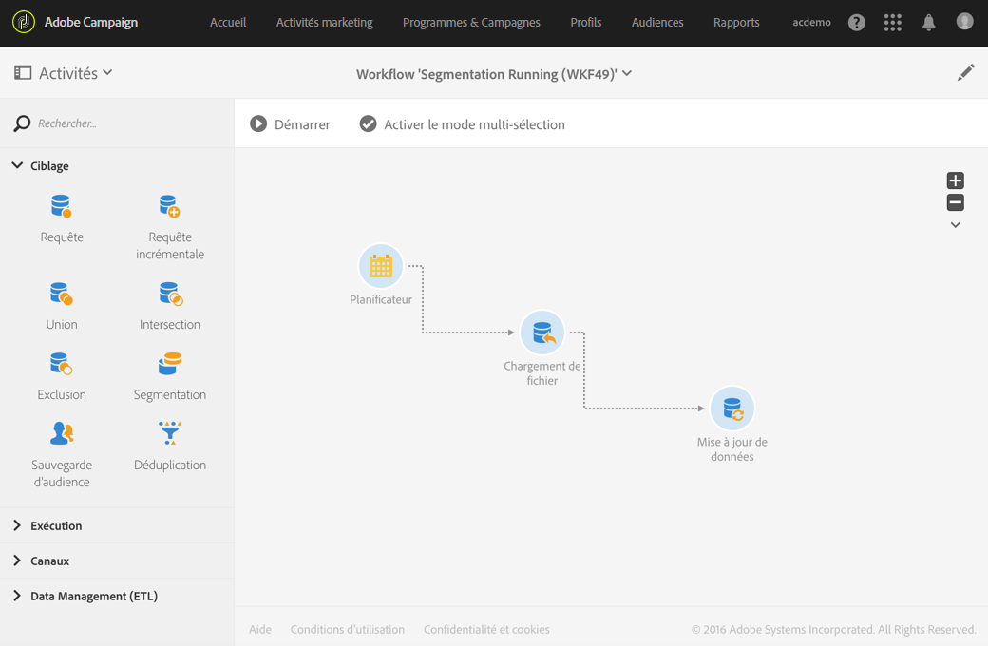Click the Rechercher search field
The width and height of the screenshot is (988, 646).
123,123
